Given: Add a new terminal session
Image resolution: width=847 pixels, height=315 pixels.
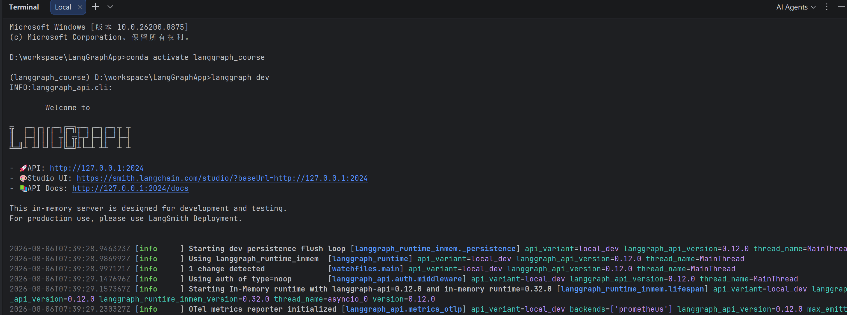Looking at the screenshot, I should pyautogui.click(x=95, y=6).
